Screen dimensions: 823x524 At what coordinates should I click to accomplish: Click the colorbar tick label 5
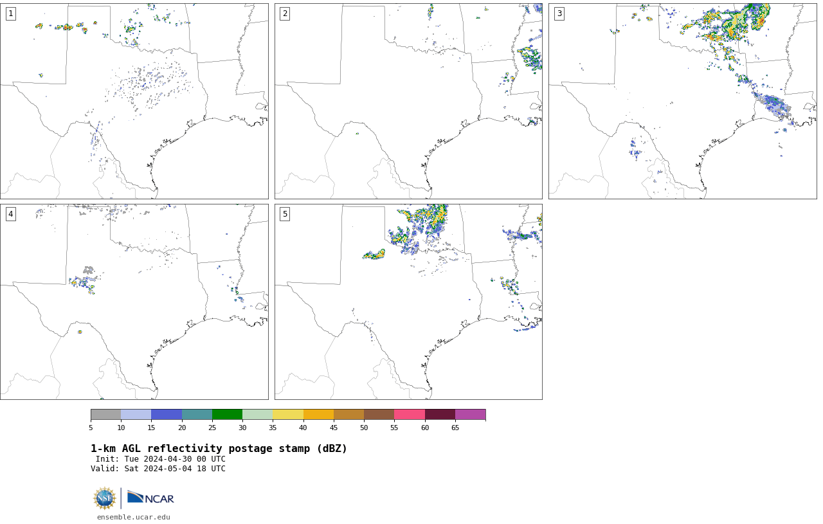91,428
